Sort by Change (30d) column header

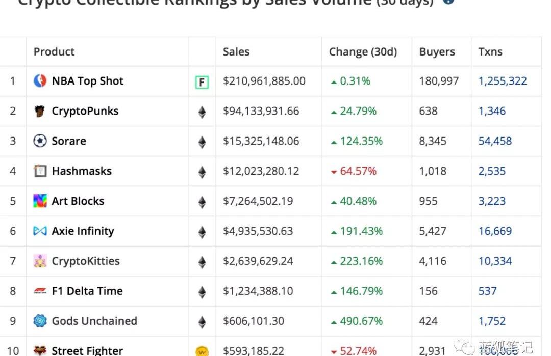(x=363, y=52)
